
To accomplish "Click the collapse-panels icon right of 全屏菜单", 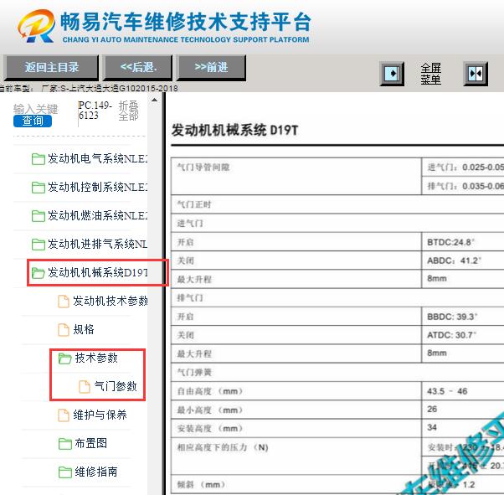I will coord(476,74).
